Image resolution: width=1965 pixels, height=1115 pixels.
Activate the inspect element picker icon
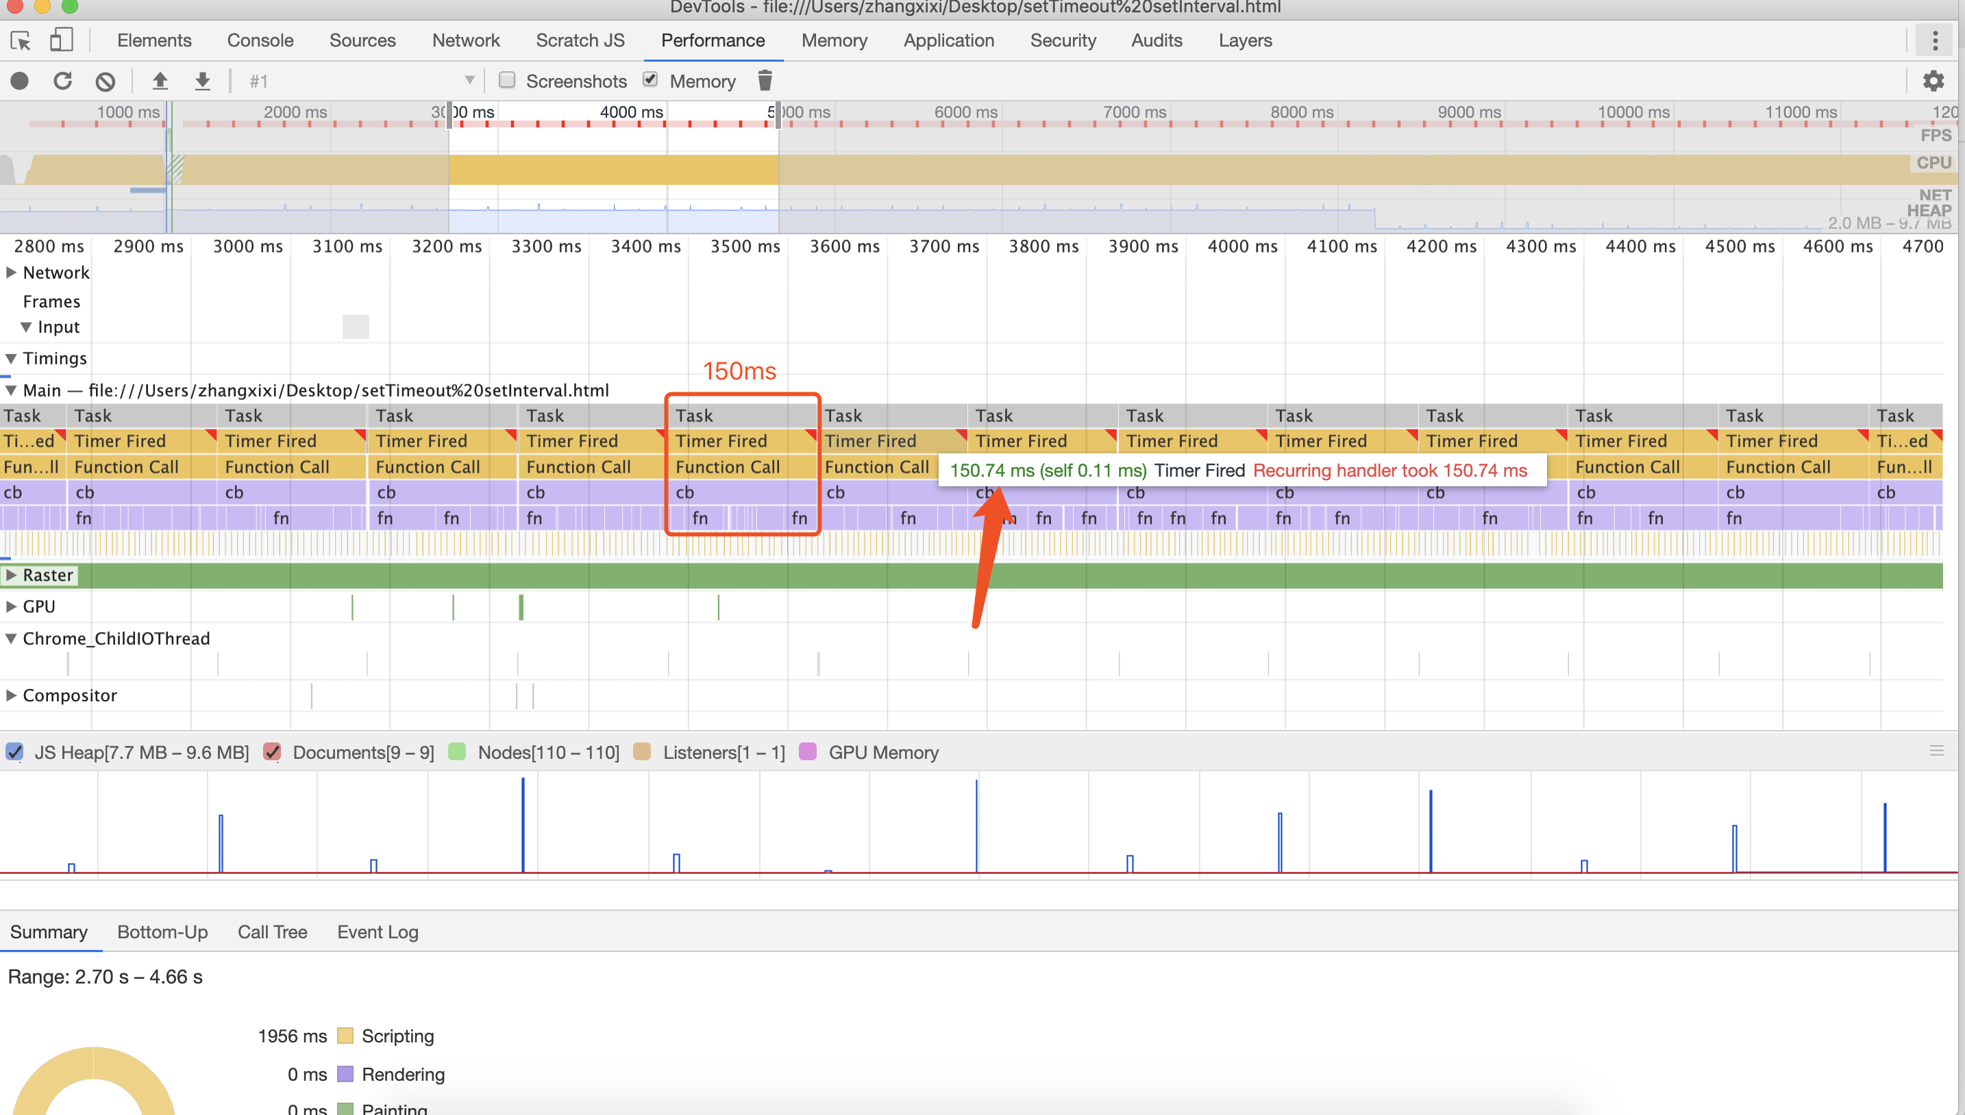pos(21,40)
